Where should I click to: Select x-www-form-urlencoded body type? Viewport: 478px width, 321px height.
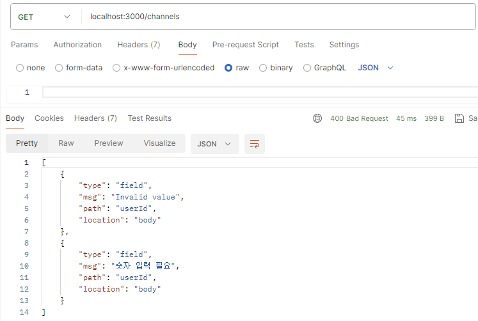click(x=116, y=68)
